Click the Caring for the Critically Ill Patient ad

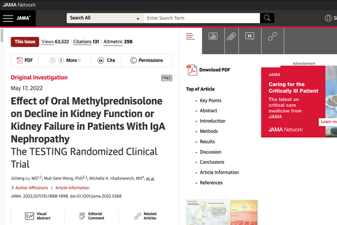click(299, 101)
